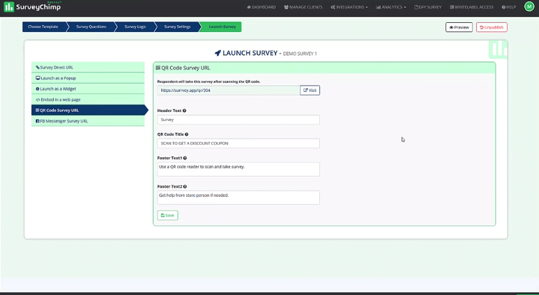
Task: Go to Survey Questions step
Action: [91, 26]
